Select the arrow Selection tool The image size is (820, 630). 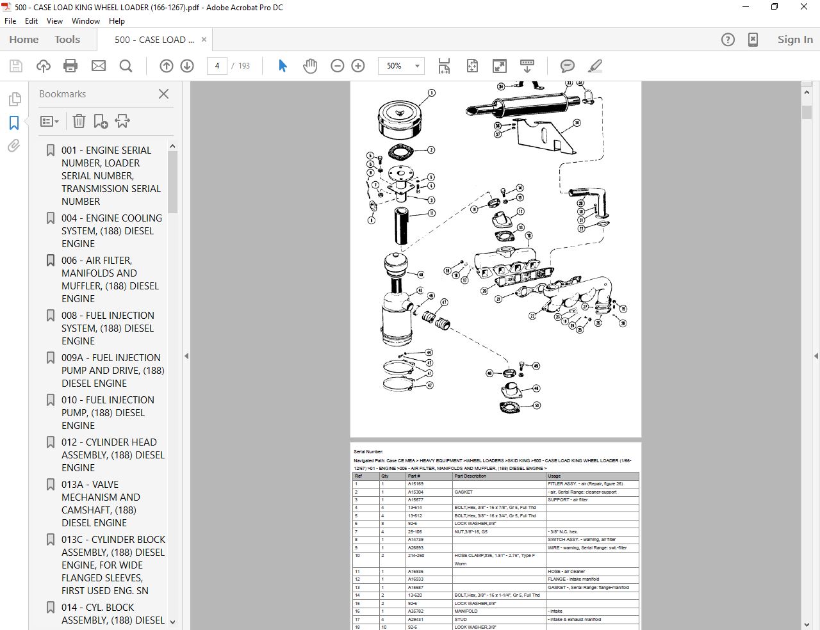click(x=282, y=65)
